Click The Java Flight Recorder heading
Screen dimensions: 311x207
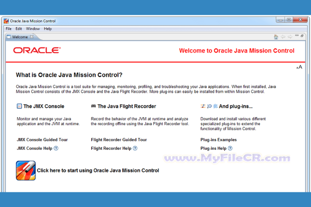(x=127, y=107)
